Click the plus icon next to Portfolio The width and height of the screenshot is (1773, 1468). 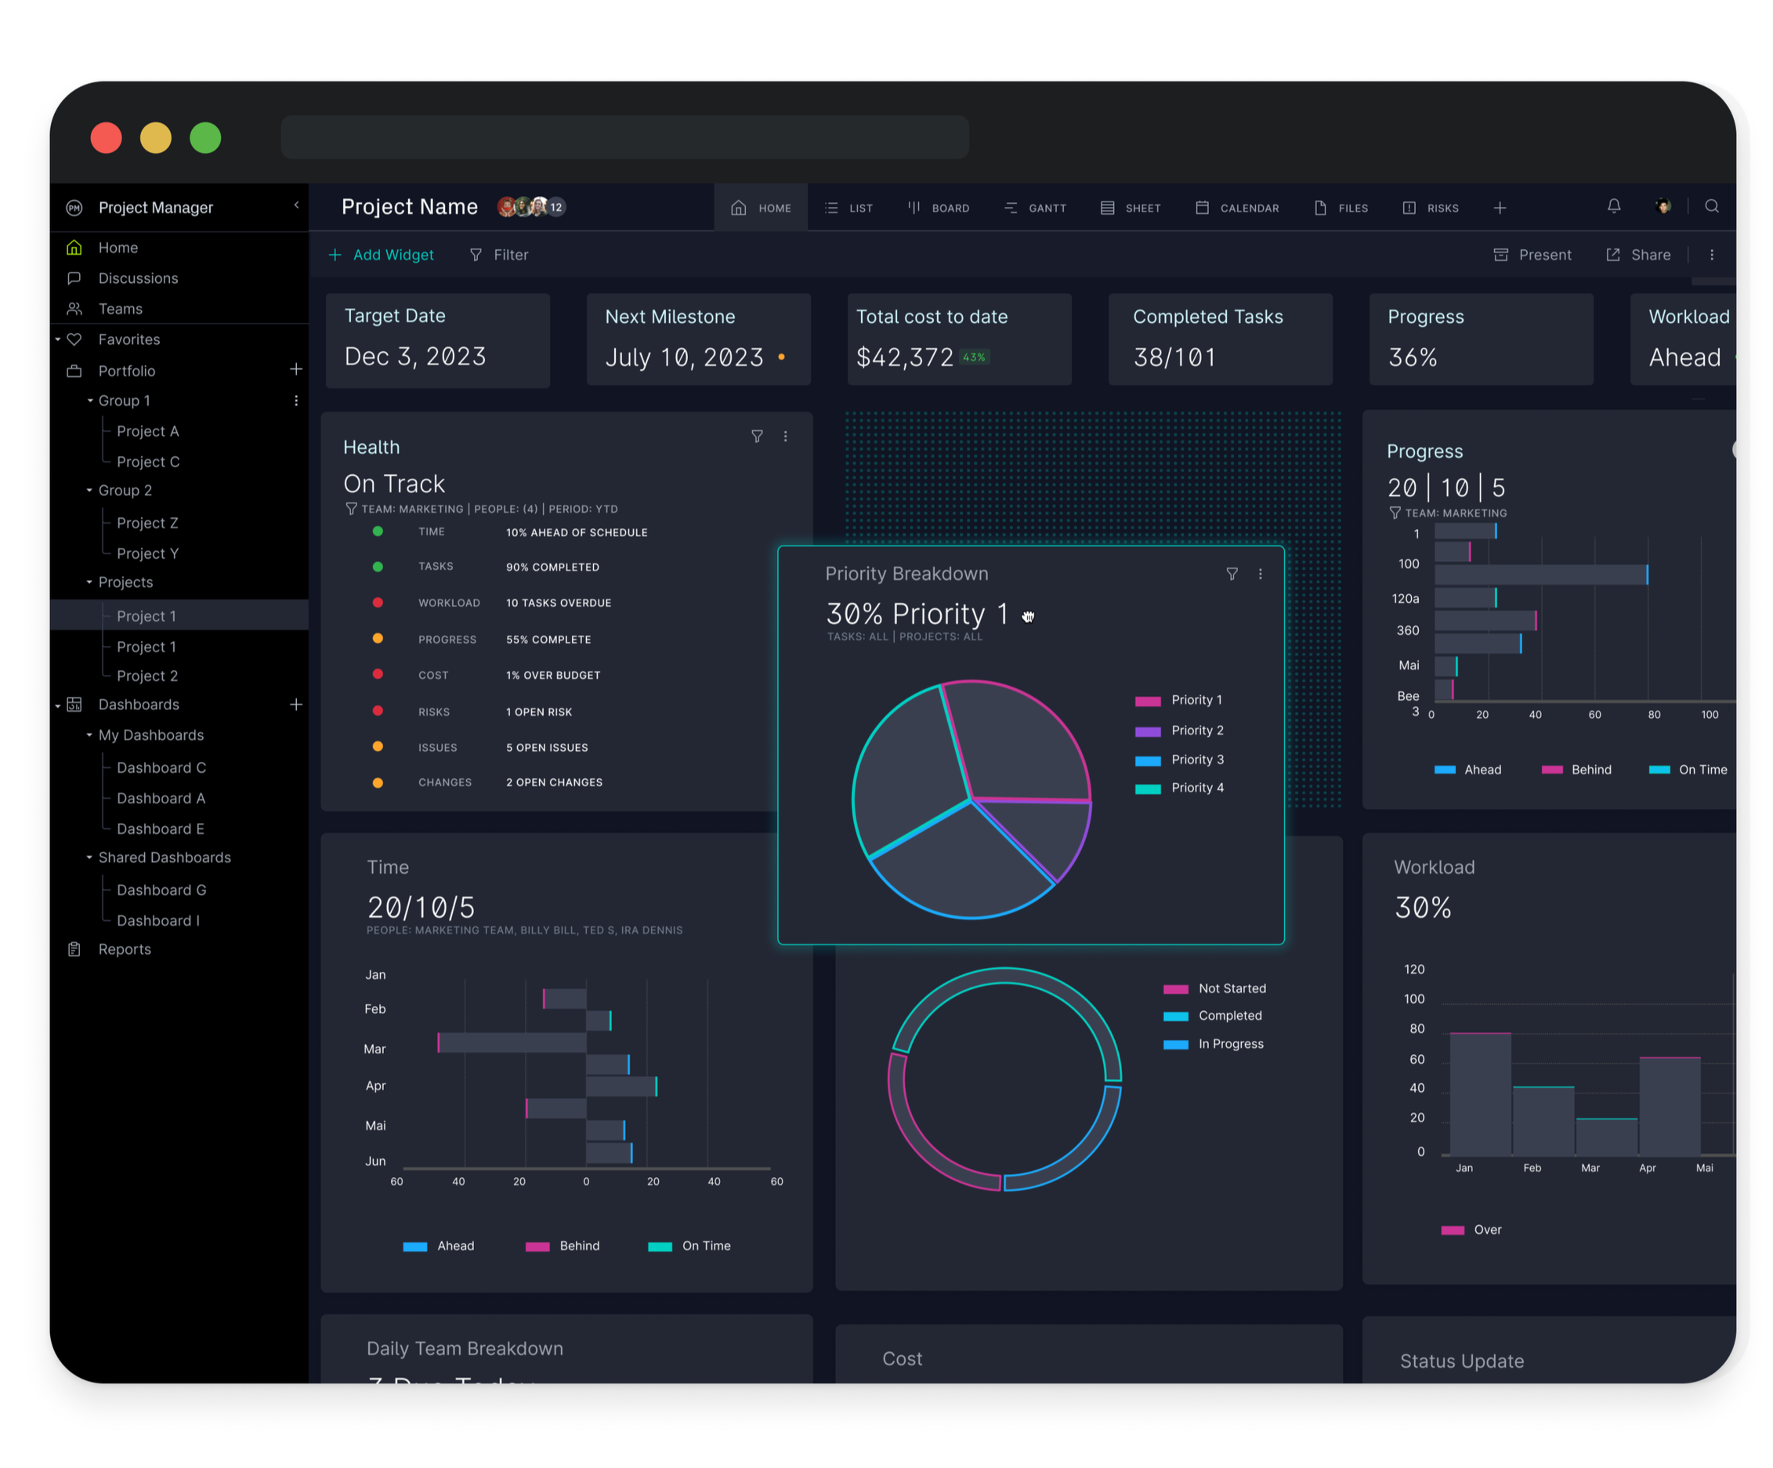click(295, 369)
